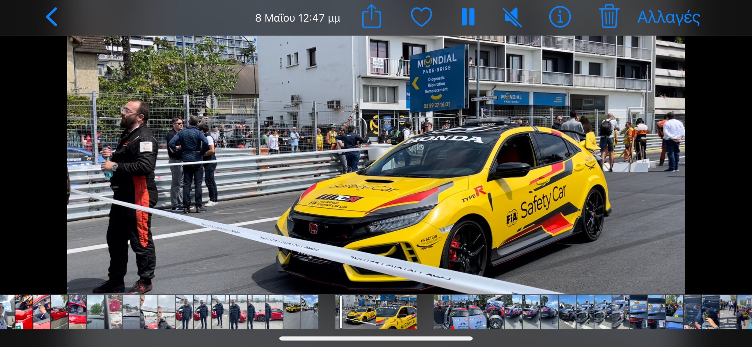Tap the main safety car video frame
The height and width of the screenshot is (347, 752).
tap(376, 165)
